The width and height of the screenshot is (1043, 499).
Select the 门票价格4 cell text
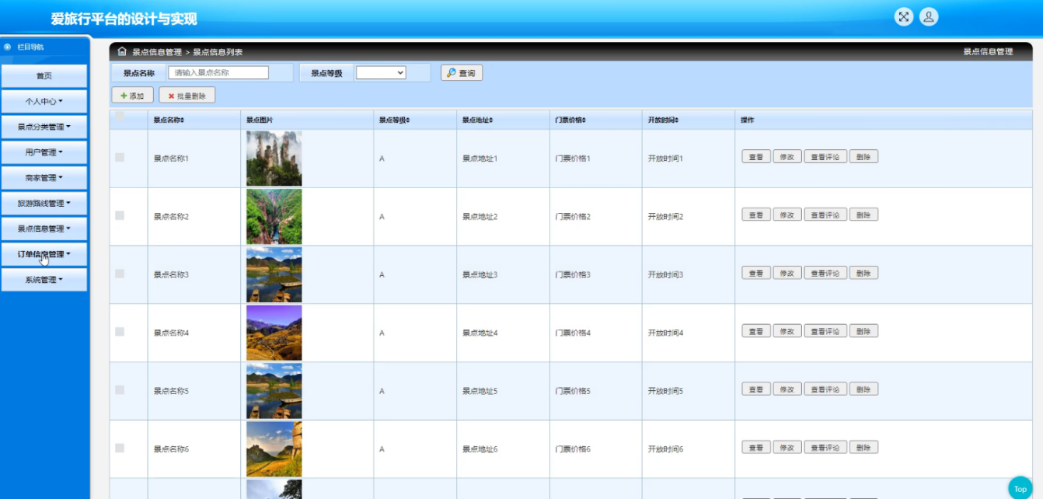click(x=573, y=333)
